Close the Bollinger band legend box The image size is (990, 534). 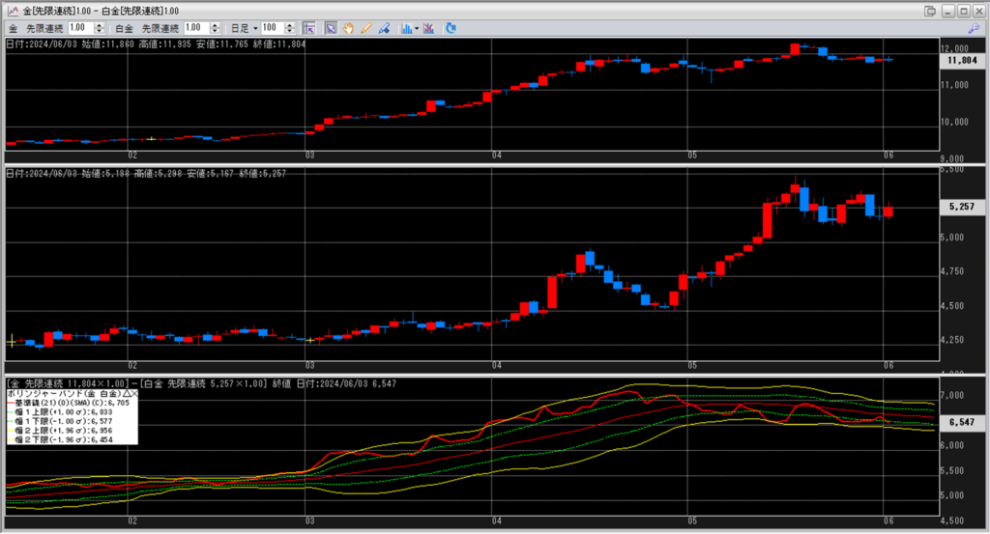click(x=133, y=395)
